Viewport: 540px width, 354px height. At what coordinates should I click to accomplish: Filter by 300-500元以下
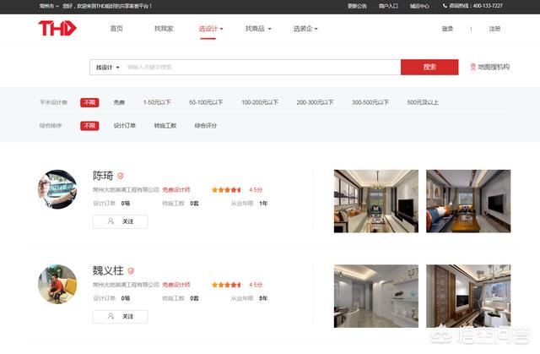tap(370, 102)
